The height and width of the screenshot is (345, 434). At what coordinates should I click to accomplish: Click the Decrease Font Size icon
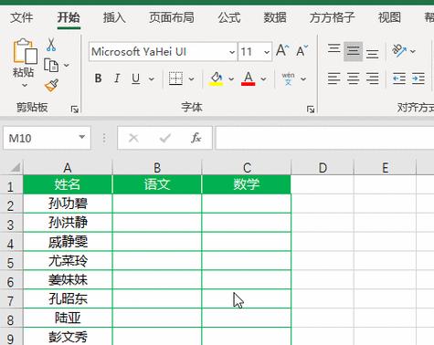[x=302, y=51]
